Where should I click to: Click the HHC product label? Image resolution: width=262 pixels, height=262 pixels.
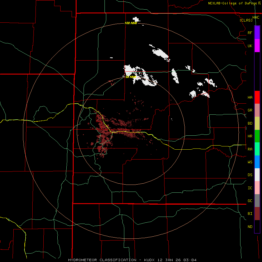256,17
